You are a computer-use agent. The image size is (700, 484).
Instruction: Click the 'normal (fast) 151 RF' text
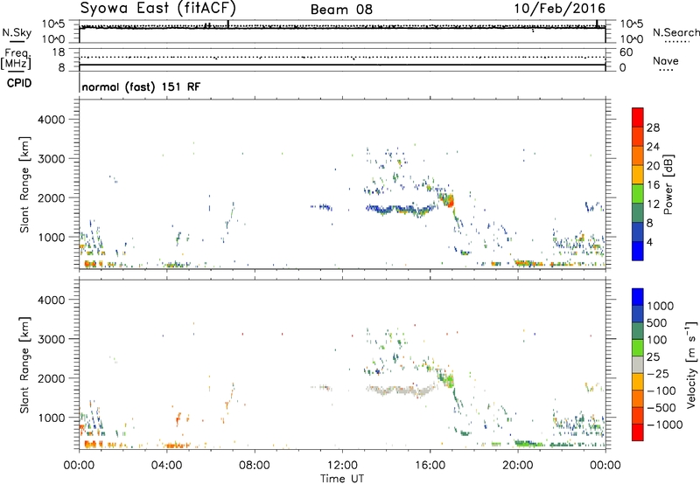tap(141, 86)
